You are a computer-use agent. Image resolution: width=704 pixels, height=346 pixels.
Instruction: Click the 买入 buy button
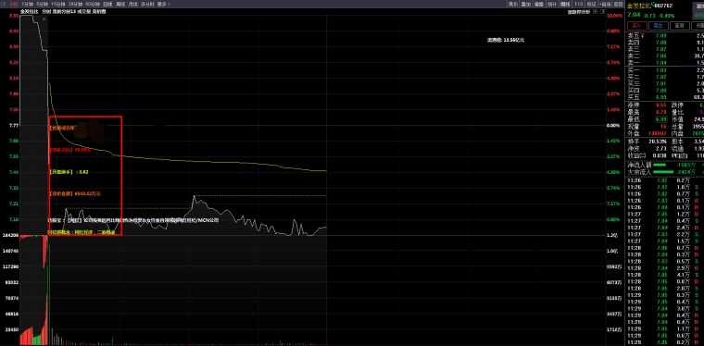coord(637,26)
